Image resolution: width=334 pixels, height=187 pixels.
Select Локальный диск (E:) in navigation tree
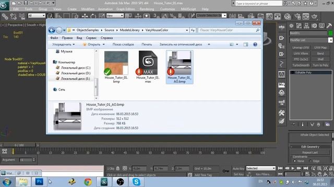pos(73,78)
